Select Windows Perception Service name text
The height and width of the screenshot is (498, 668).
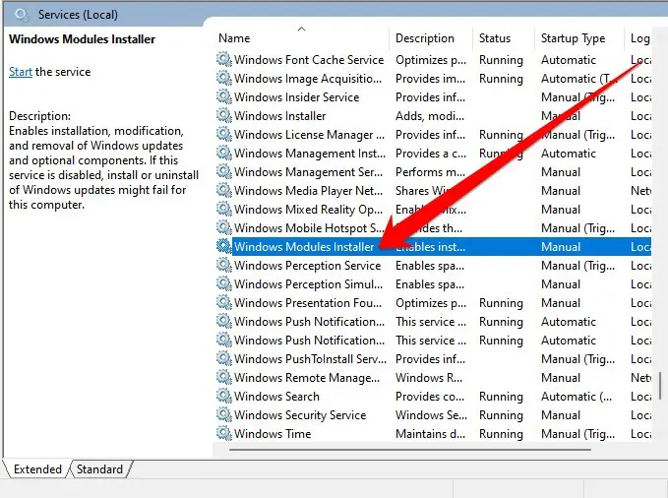(x=307, y=266)
